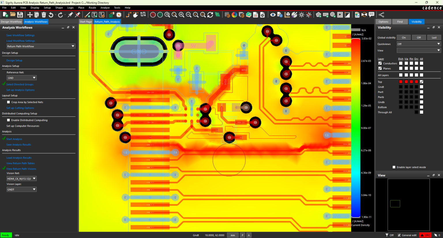443x238 pixels.
Task: Click the Share icon in toolbar
Action: [x=381, y=15]
